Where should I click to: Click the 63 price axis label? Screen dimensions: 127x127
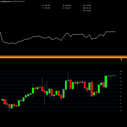(121, 100)
